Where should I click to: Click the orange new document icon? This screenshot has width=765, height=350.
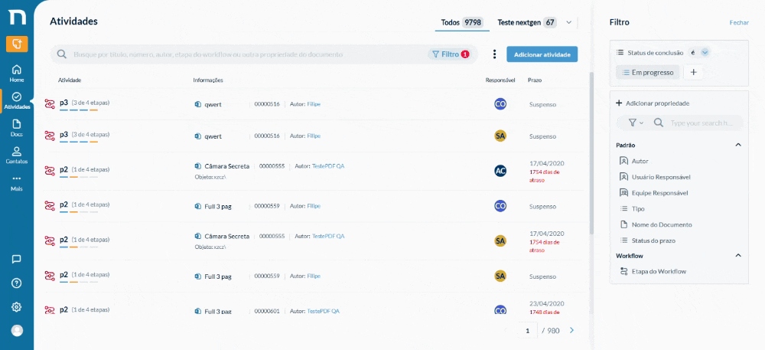[x=17, y=44]
